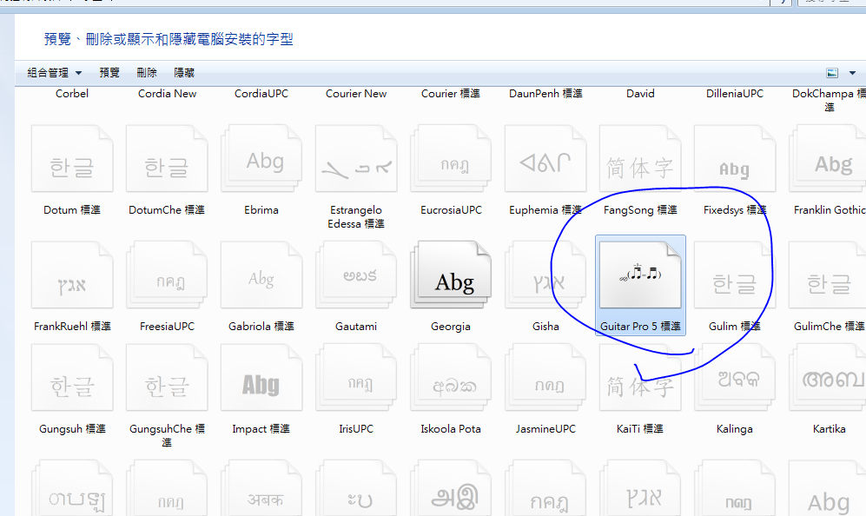
Task: Select the Euphemia font icon
Action: click(545, 159)
